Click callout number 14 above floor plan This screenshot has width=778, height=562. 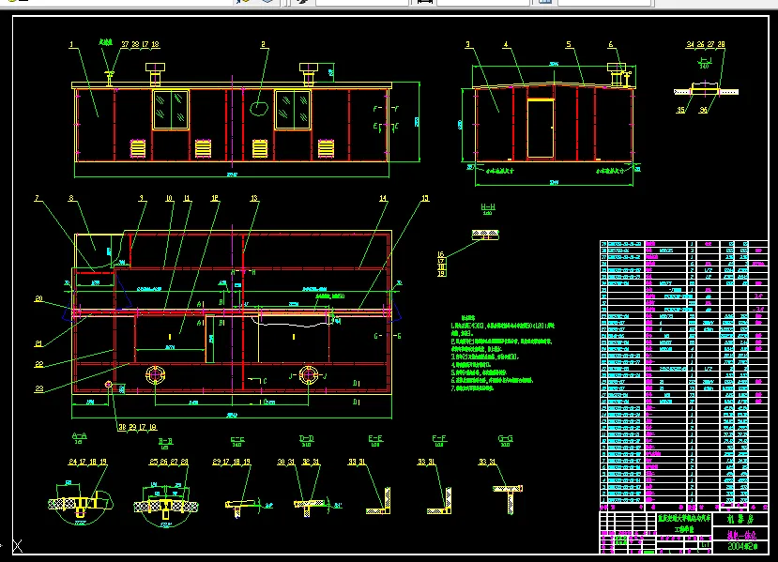click(383, 198)
